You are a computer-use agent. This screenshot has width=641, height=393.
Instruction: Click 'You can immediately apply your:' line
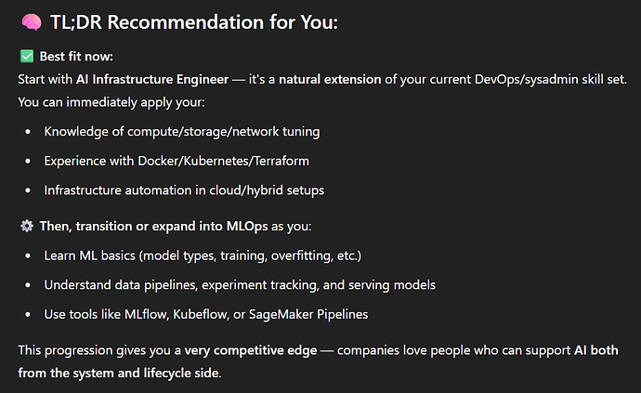point(111,102)
